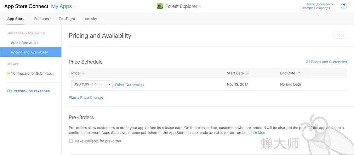Expand the My Apps menu
Screen dimensions: 354x155
point(63,6)
